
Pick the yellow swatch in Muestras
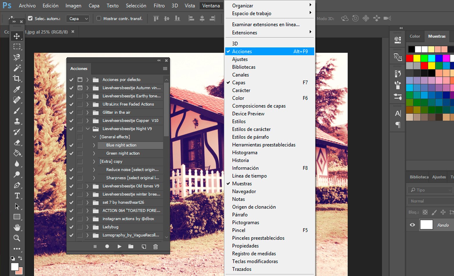[x=417, y=58]
